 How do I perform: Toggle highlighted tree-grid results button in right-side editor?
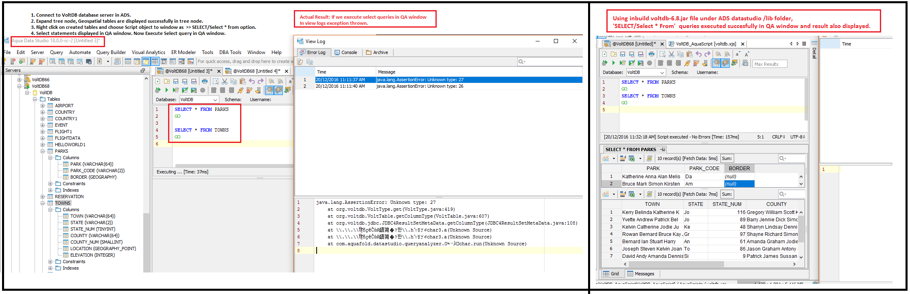click(725, 63)
